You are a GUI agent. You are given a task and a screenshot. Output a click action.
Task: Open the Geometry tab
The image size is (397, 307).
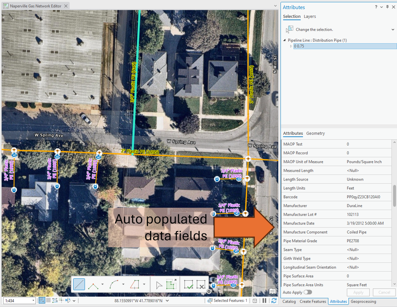pyautogui.click(x=316, y=133)
